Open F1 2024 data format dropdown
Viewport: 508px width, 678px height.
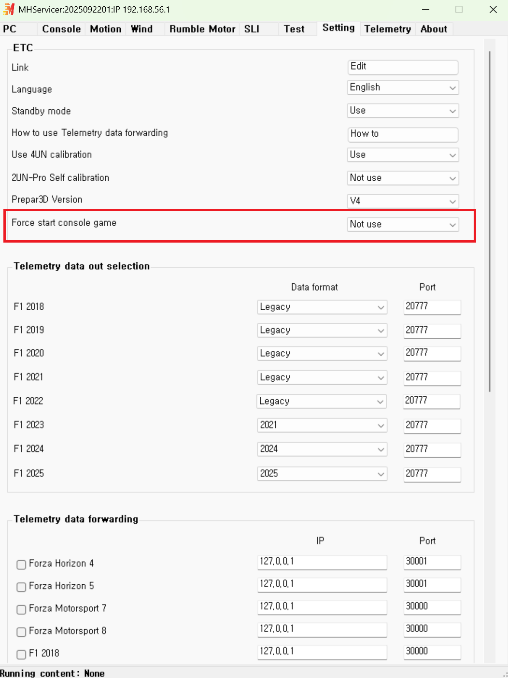pos(322,449)
